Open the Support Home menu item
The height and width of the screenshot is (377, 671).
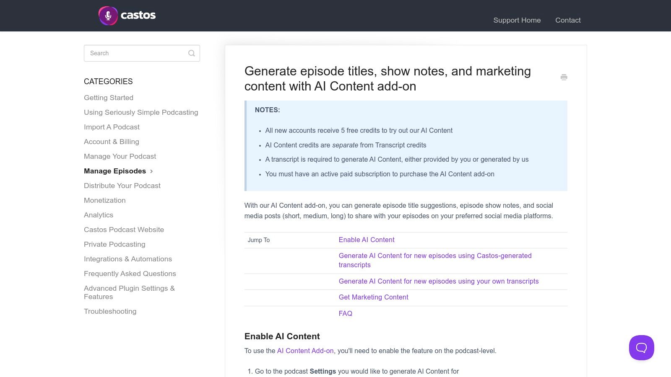point(517,20)
